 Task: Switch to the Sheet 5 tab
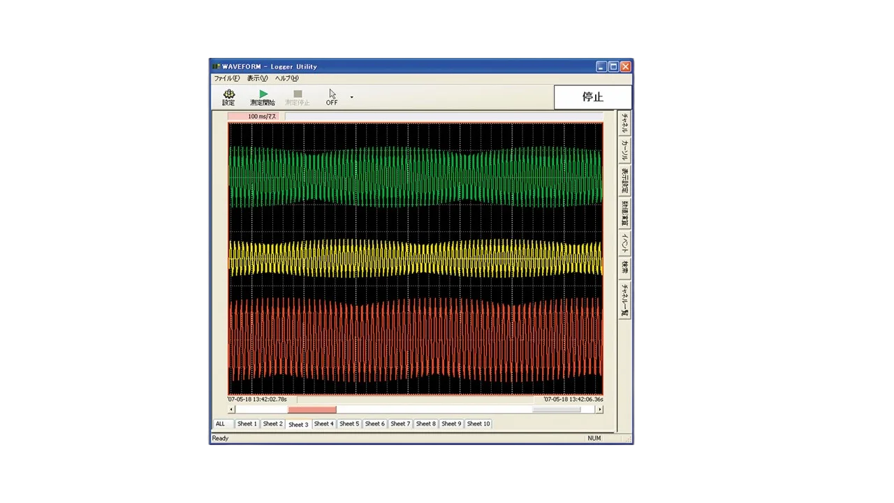click(349, 424)
